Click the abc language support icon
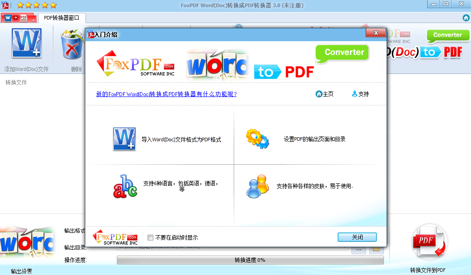Screen dimensions: 471x275 tap(125, 186)
